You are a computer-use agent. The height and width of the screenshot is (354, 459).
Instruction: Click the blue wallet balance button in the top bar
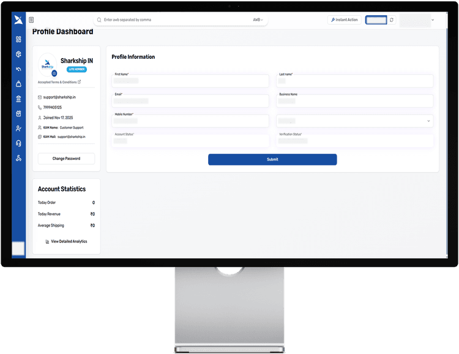(376, 20)
